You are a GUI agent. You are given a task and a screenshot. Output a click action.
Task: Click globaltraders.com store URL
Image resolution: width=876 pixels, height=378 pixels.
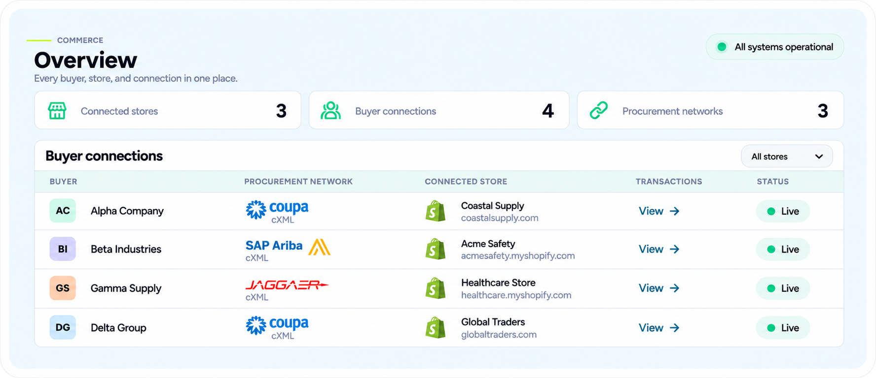[499, 335]
